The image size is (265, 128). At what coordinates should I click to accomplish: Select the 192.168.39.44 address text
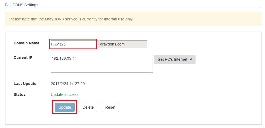[64, 58]
